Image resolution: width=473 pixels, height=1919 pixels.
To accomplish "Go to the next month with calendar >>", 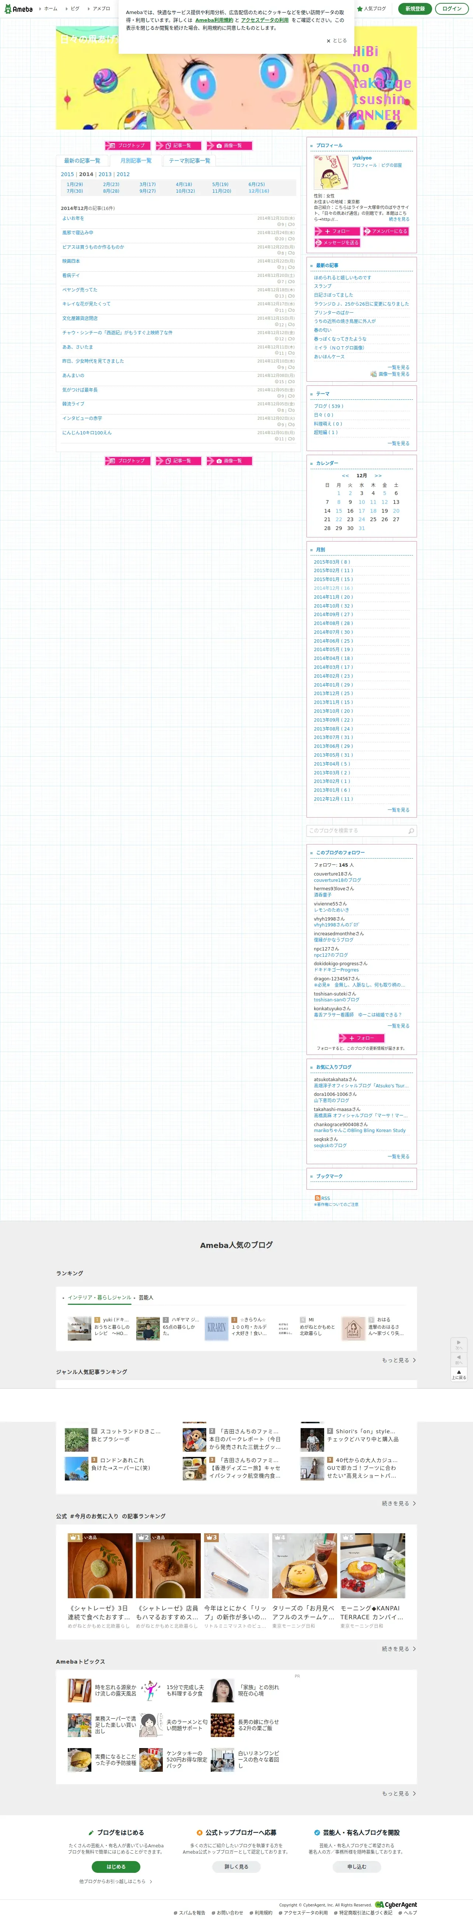I will coord(378,475).
